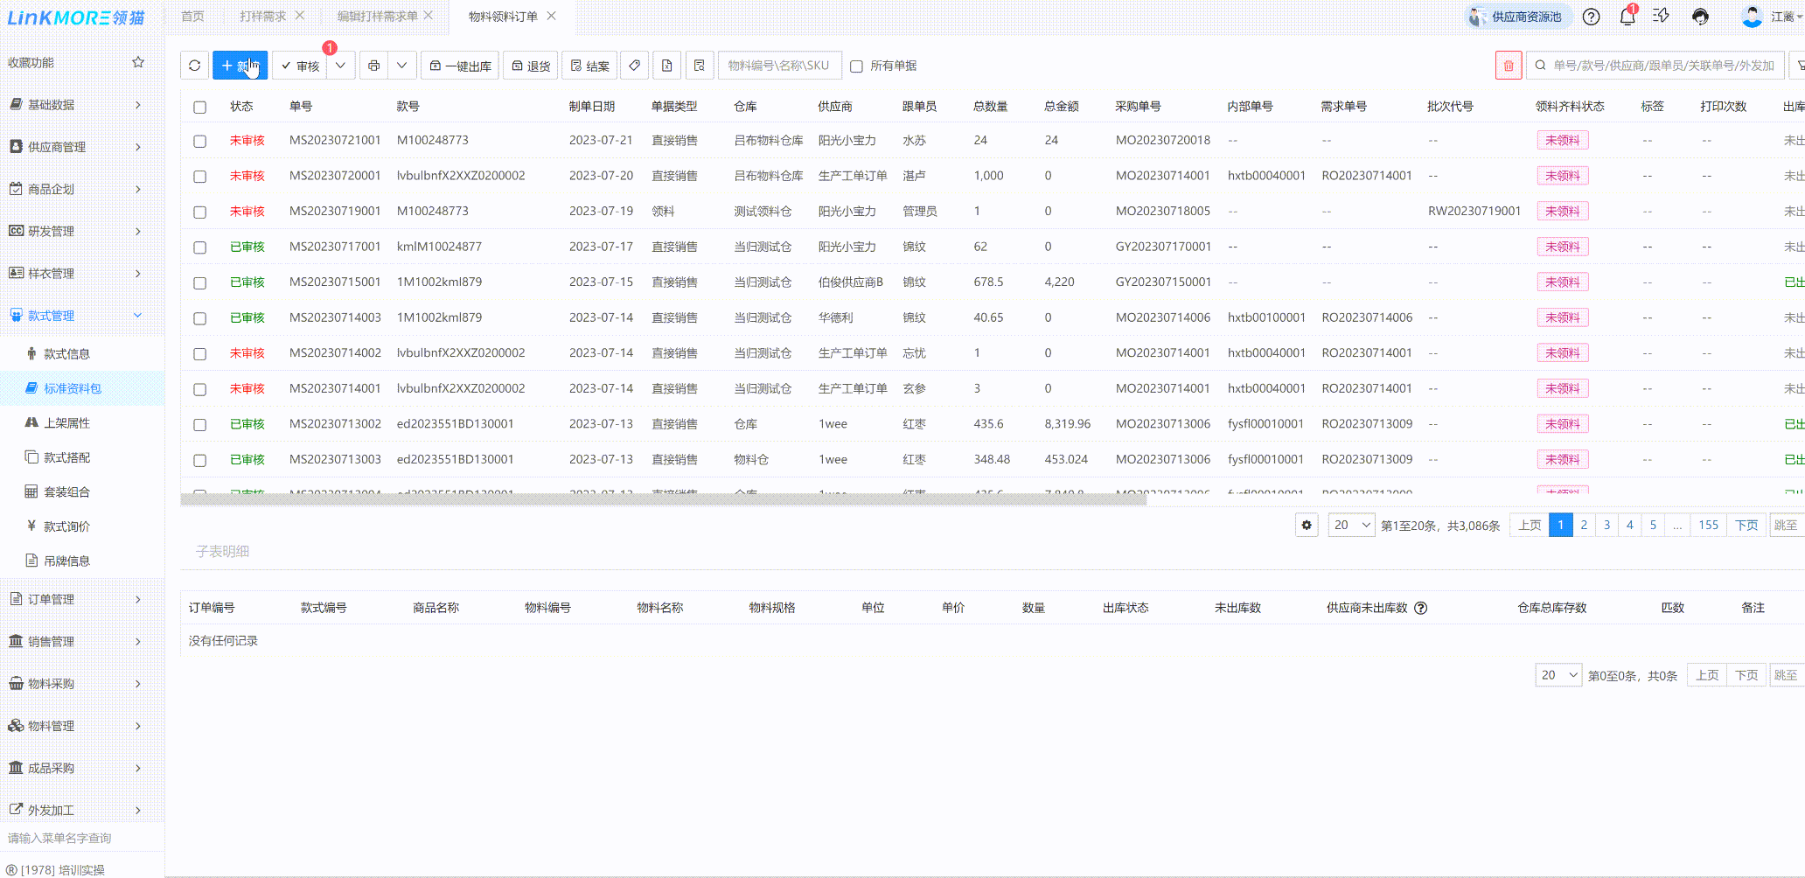Toggle the select-all checkbox in table header
This screenshot has width=1805, height=878.
coord(200,107)
